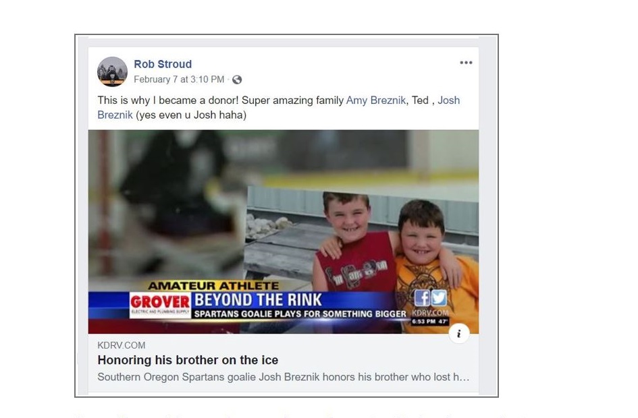This screenshot has width=638, height=418.
Task: Open the three-dot post options menu
Action: [466, 63]
